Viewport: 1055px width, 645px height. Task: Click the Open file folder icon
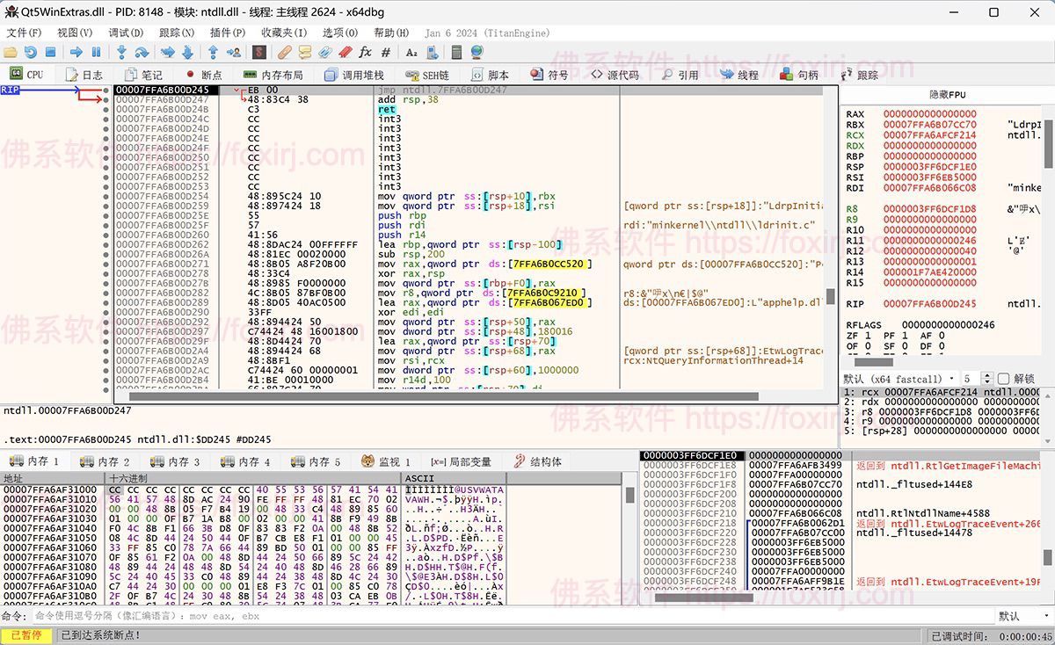coord(11,53)
